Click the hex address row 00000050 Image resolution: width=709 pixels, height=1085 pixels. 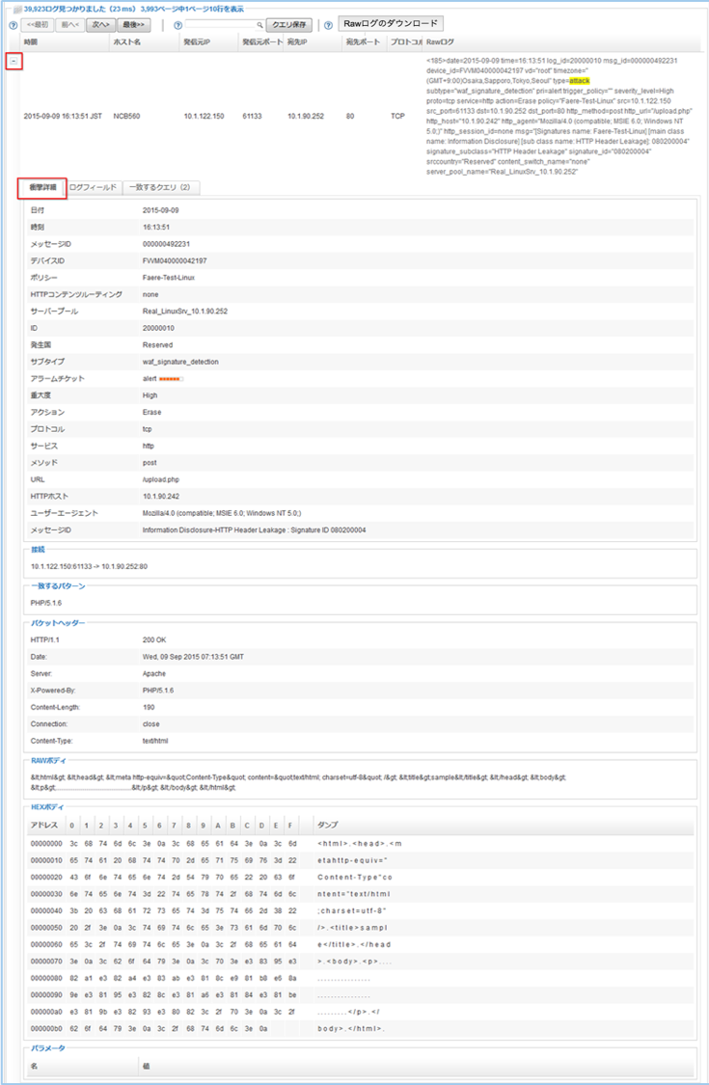click(x=46, y=927)
